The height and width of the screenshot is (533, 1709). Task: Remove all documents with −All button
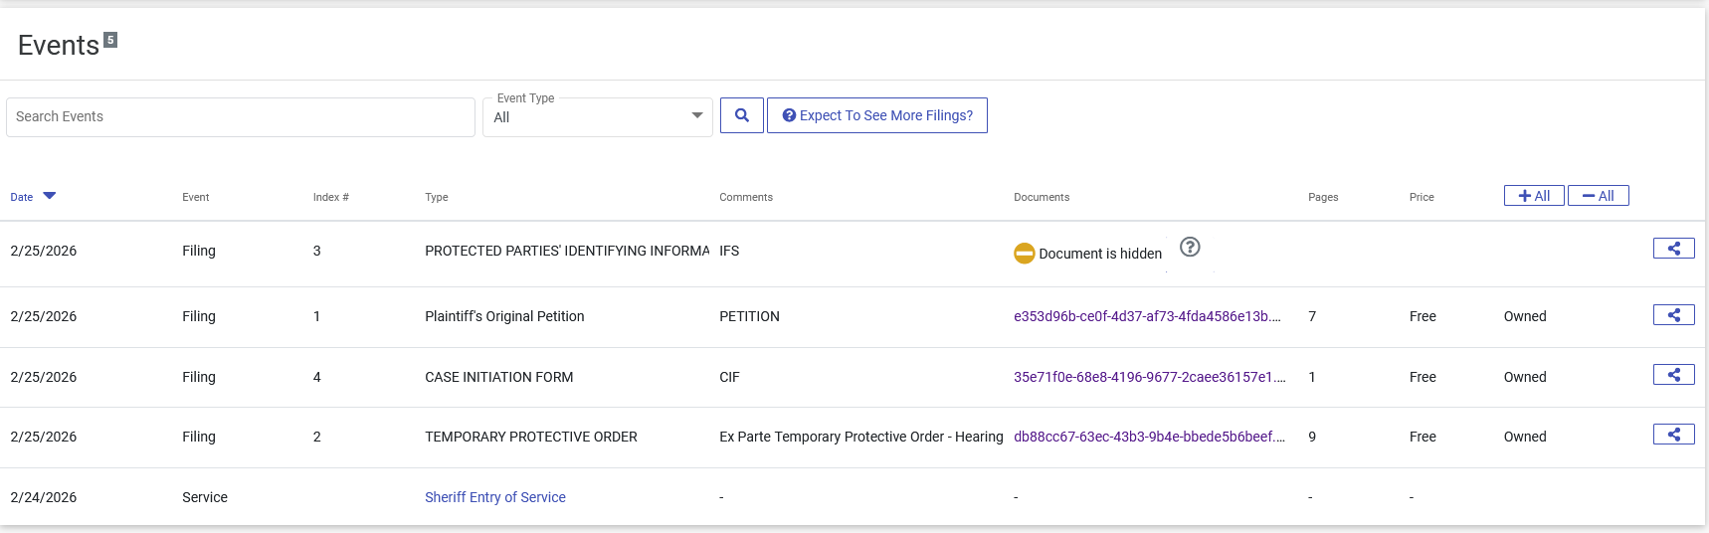tap(1598, 196)
